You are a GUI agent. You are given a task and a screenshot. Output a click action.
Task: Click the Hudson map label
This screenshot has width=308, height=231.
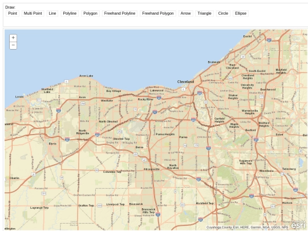click(287, 202)
